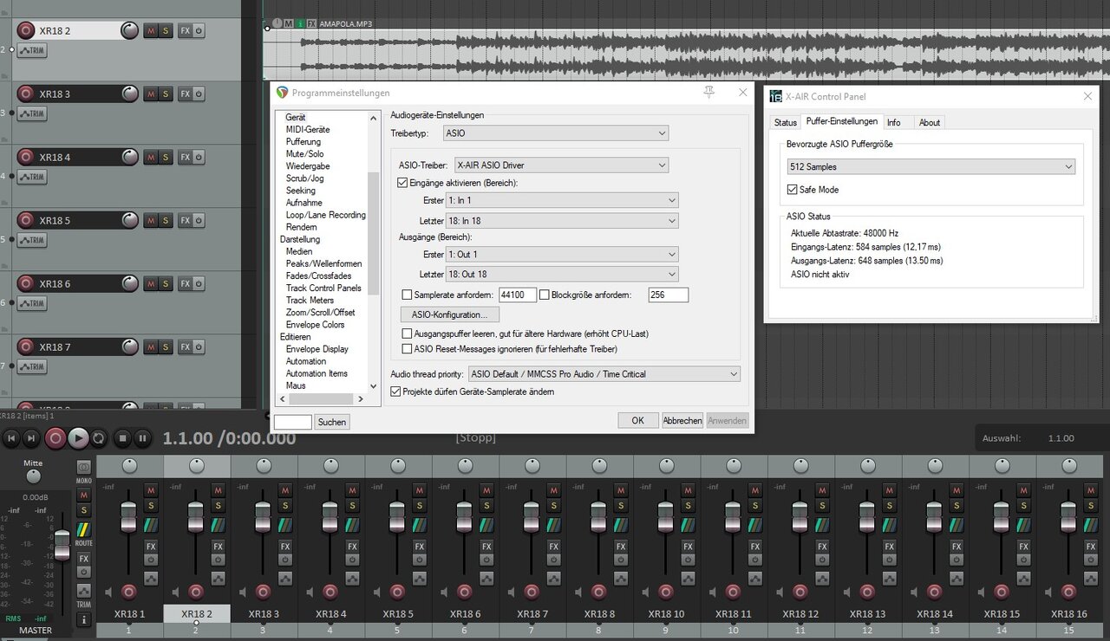Open the Audio thread priority dropdown
The image size is (1110, 641).
tap(604, 374)
